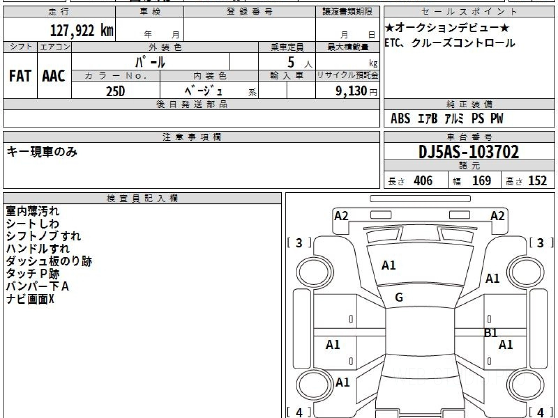Select the 内装色 header
Screen dimensions: 558x418
(209, 76)
